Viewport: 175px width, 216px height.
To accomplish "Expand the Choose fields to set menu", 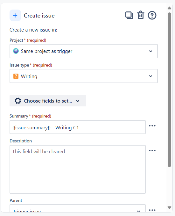I will (x=48, y=101).
